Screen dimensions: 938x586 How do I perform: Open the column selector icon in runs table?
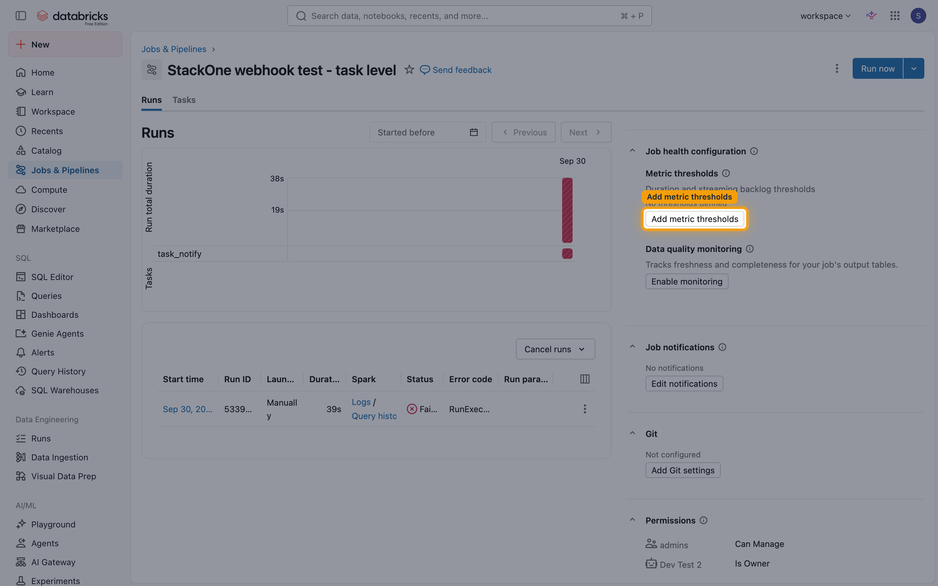[x=585, y=379]
